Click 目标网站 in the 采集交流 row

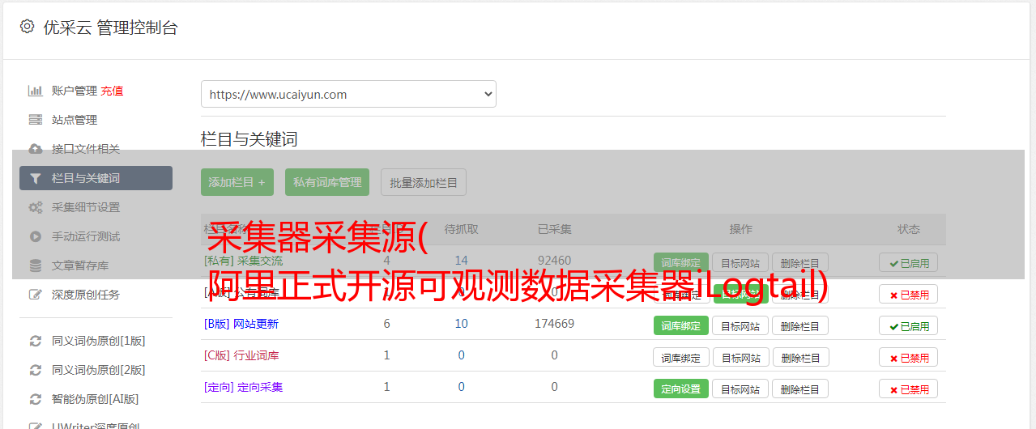740,262
